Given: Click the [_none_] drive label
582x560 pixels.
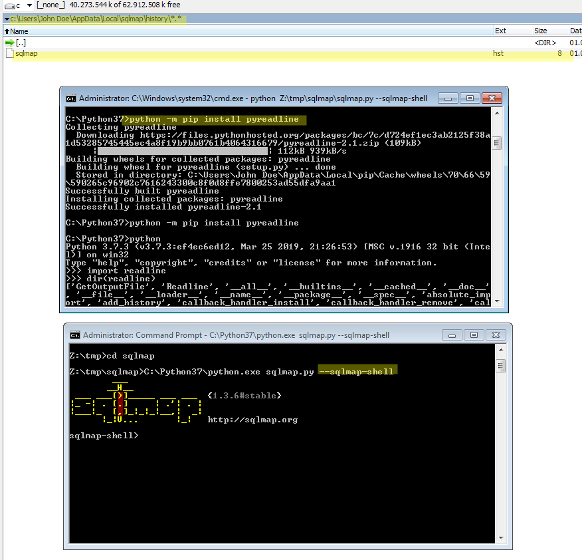Looking at the screenshot, I should (50, 5).
